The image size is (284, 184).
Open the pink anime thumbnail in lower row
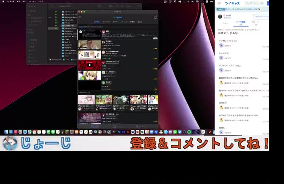pos(87,100)
